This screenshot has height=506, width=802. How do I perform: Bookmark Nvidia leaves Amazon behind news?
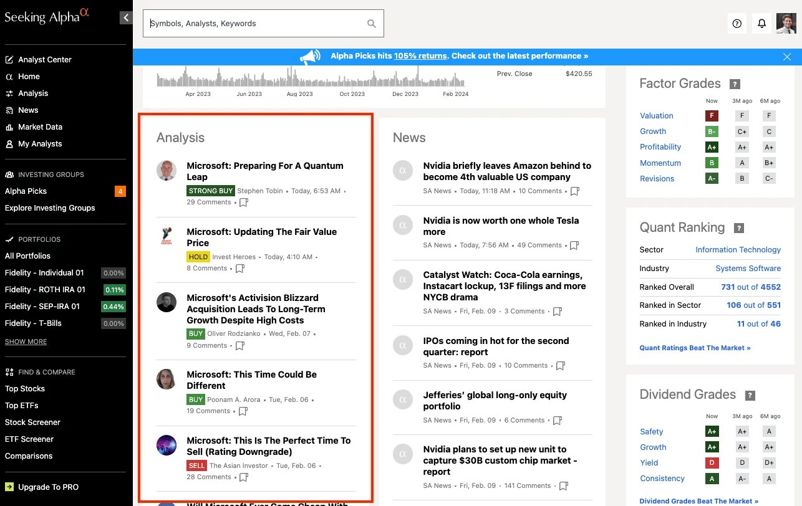(x=575, y=191)
